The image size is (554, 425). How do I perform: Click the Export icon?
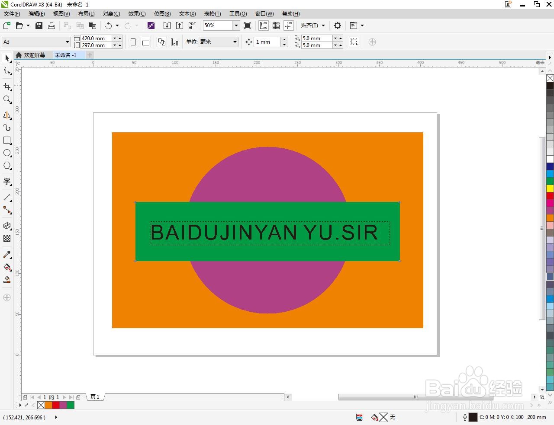coord(180,26)
